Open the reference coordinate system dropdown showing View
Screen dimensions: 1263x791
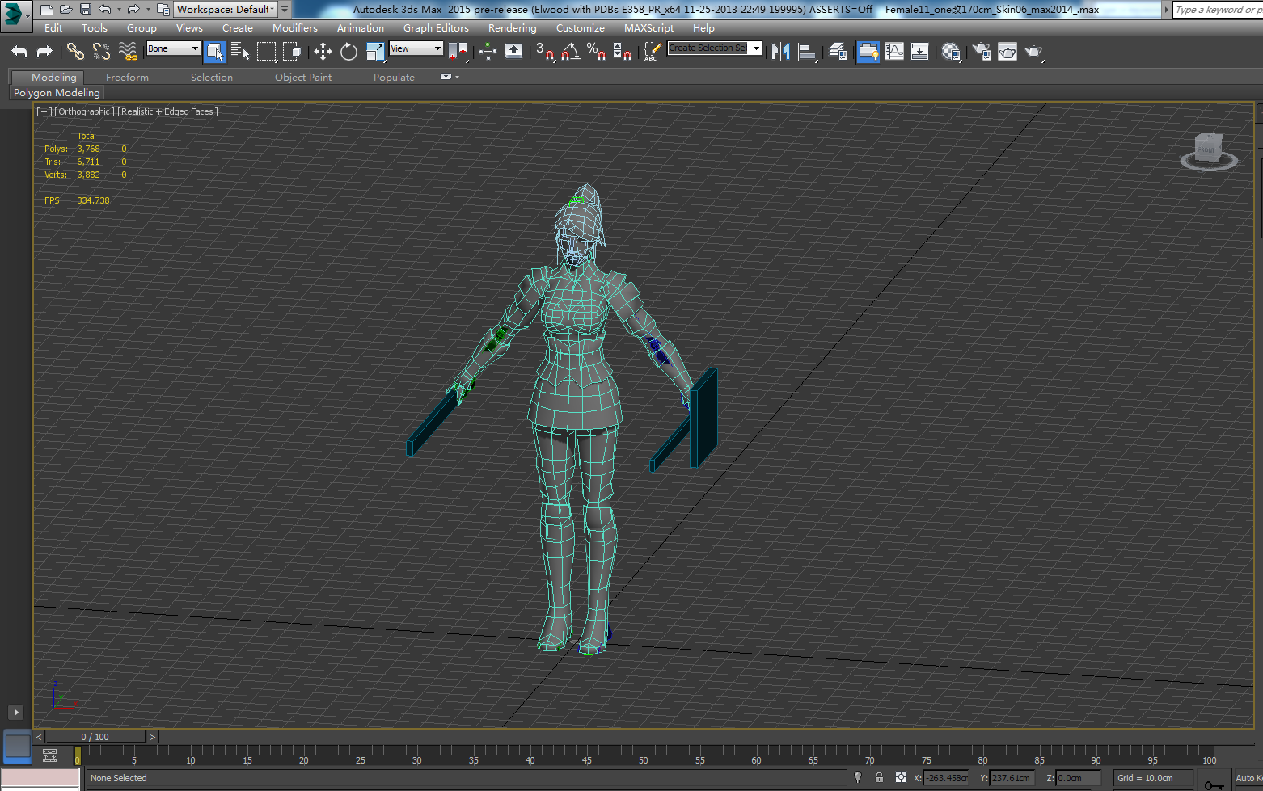[x=416, y=48]
